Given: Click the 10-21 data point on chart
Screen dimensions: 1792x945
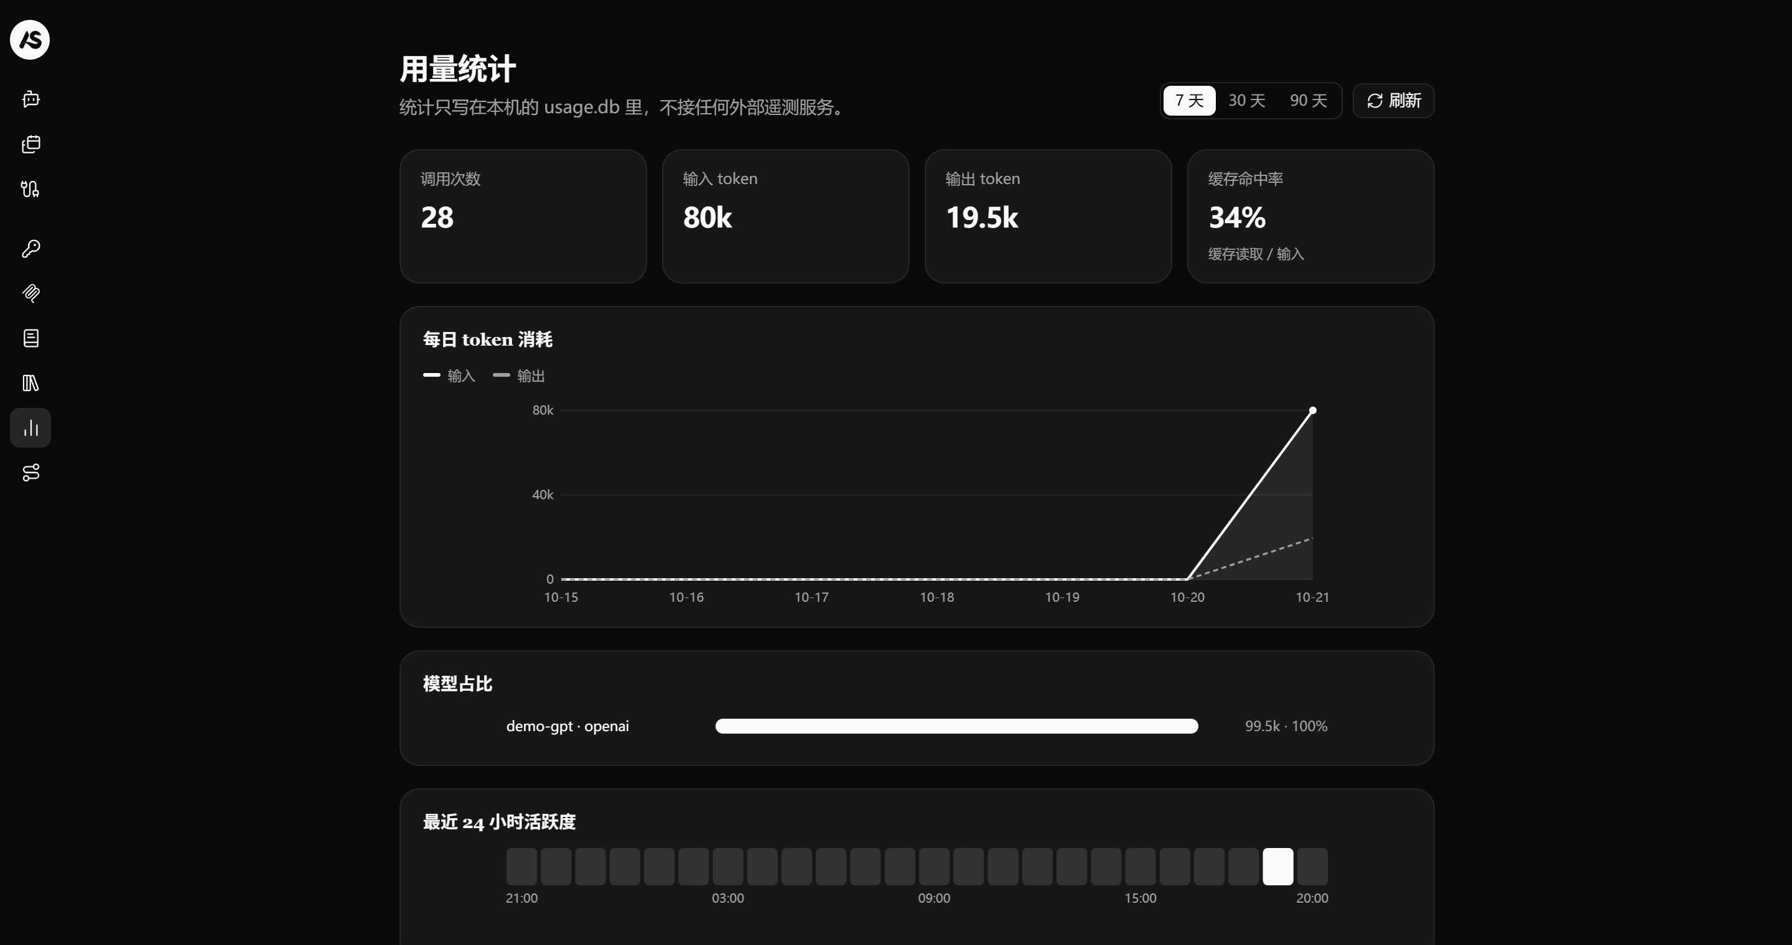Looking at the screenshot, I should pos(1313,411).
